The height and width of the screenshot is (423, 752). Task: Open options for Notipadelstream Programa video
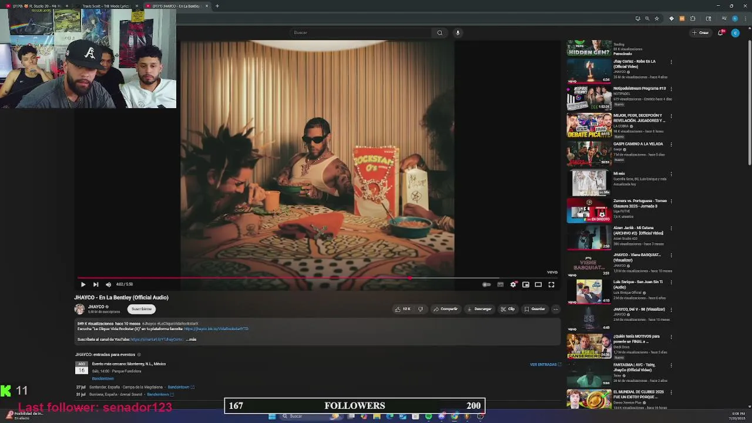point(671,89)
